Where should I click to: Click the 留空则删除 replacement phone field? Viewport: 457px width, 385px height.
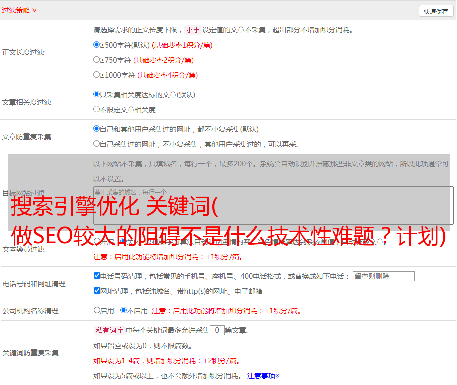pos(383,276)
